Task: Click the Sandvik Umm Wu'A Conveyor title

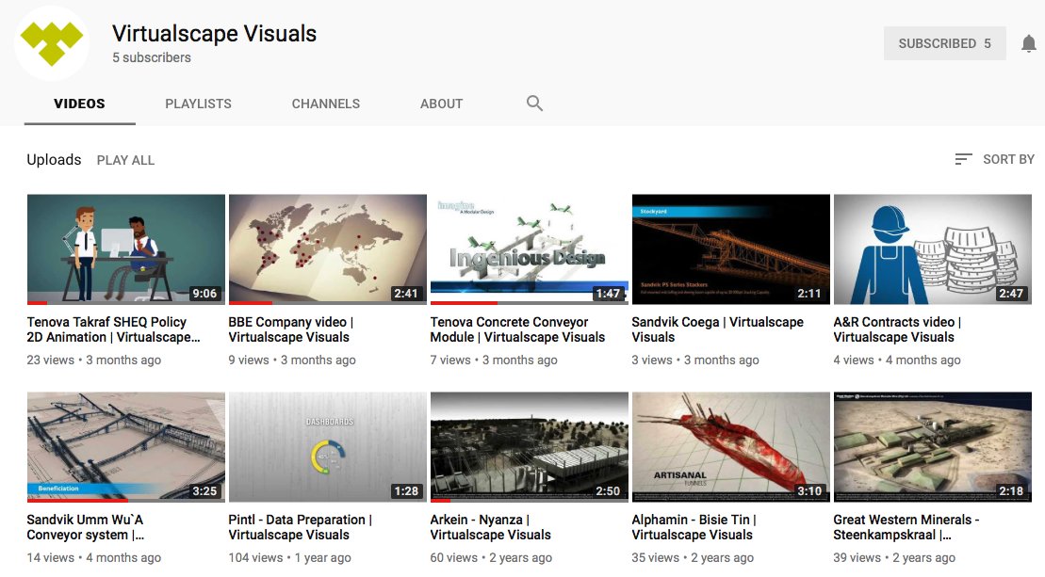Action: tap(86, 527)
